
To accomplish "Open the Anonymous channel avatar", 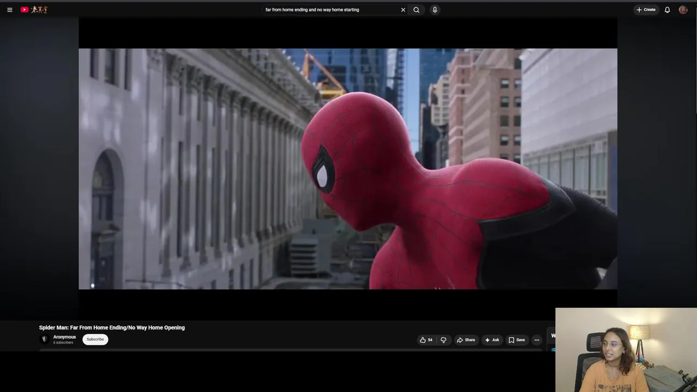I will [x=45, y=339].
